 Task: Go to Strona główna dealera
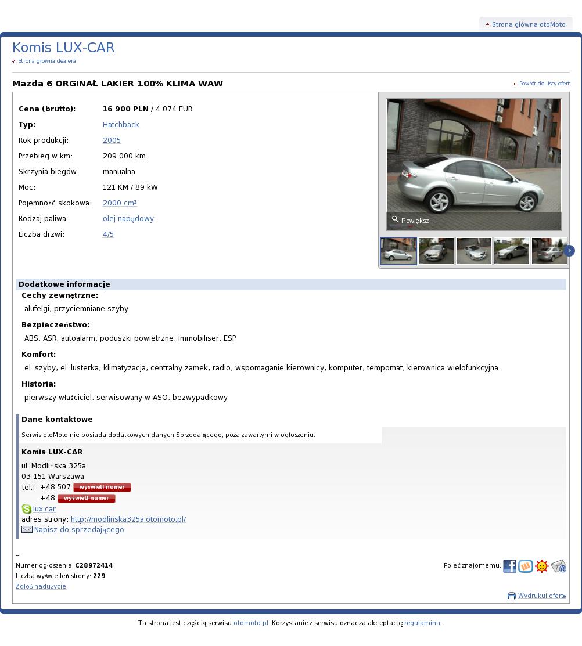46,61
